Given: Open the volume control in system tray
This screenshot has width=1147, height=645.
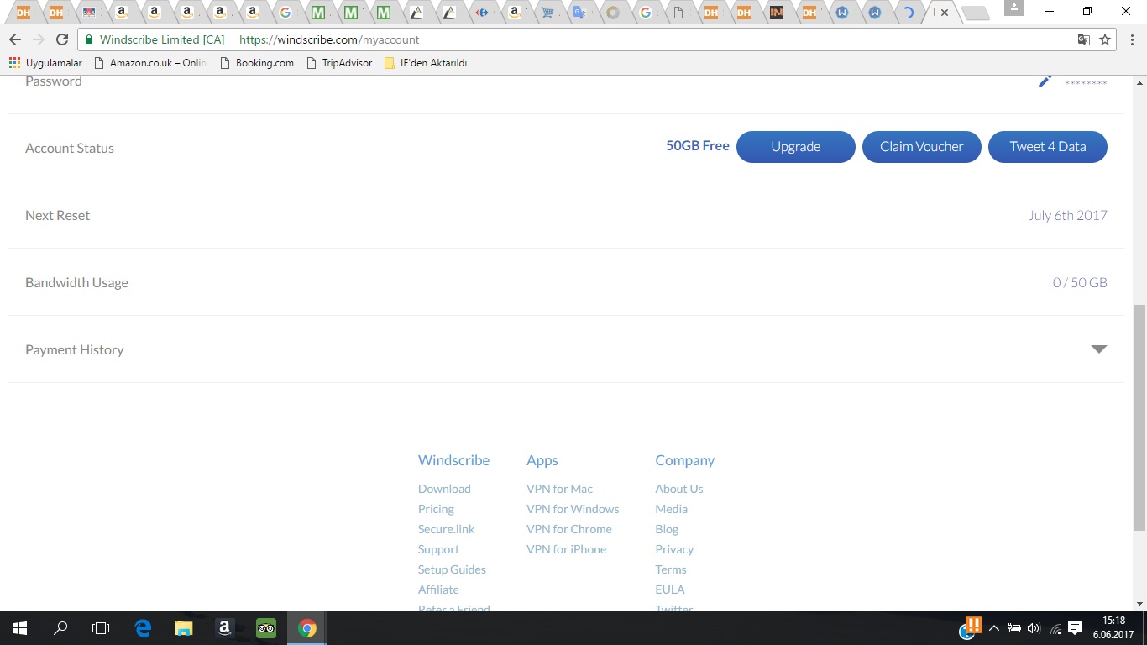Looking at the screenshot, I should [x=1034, y=628].
